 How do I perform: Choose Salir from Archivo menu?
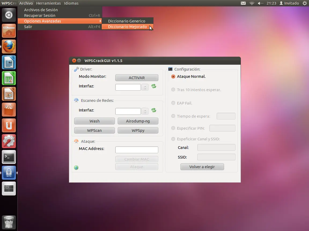click(x=60, y=27)
